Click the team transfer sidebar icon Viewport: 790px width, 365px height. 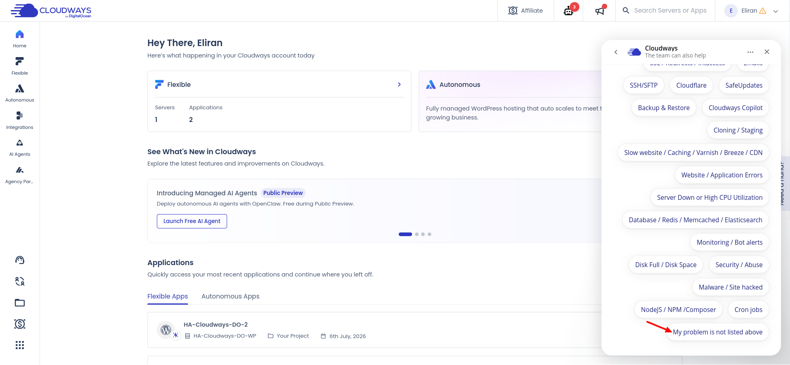tap(20, 281)
